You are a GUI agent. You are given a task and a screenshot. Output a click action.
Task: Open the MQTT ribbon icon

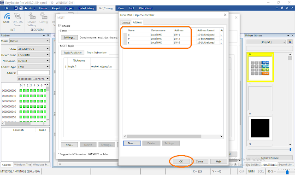point(7,18)
